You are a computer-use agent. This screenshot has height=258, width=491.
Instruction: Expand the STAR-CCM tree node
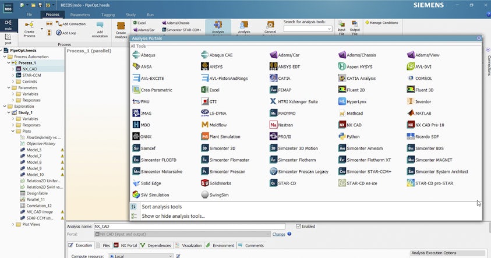pyautogui.click(x=13, y=75)
